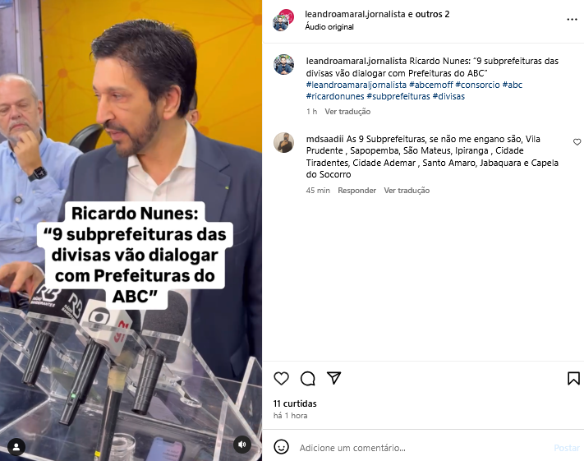
Task: Open emoji picker in comment box
Action: click(281, 447)
